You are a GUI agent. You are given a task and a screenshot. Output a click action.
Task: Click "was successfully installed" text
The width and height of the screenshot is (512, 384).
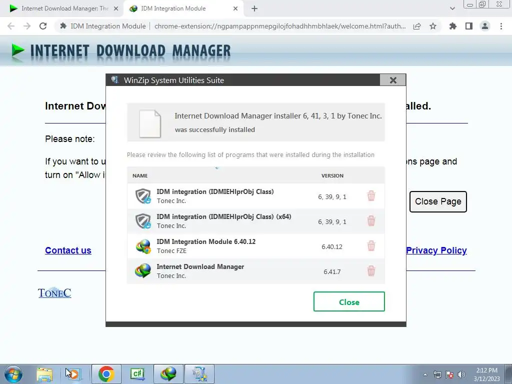[215, 129]
